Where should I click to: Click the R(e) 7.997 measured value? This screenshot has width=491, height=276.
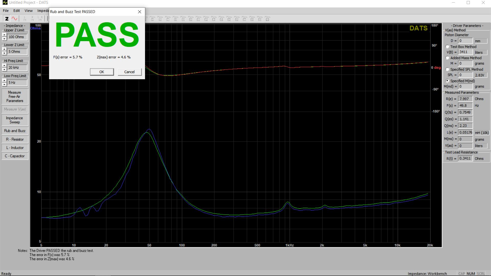465,99
